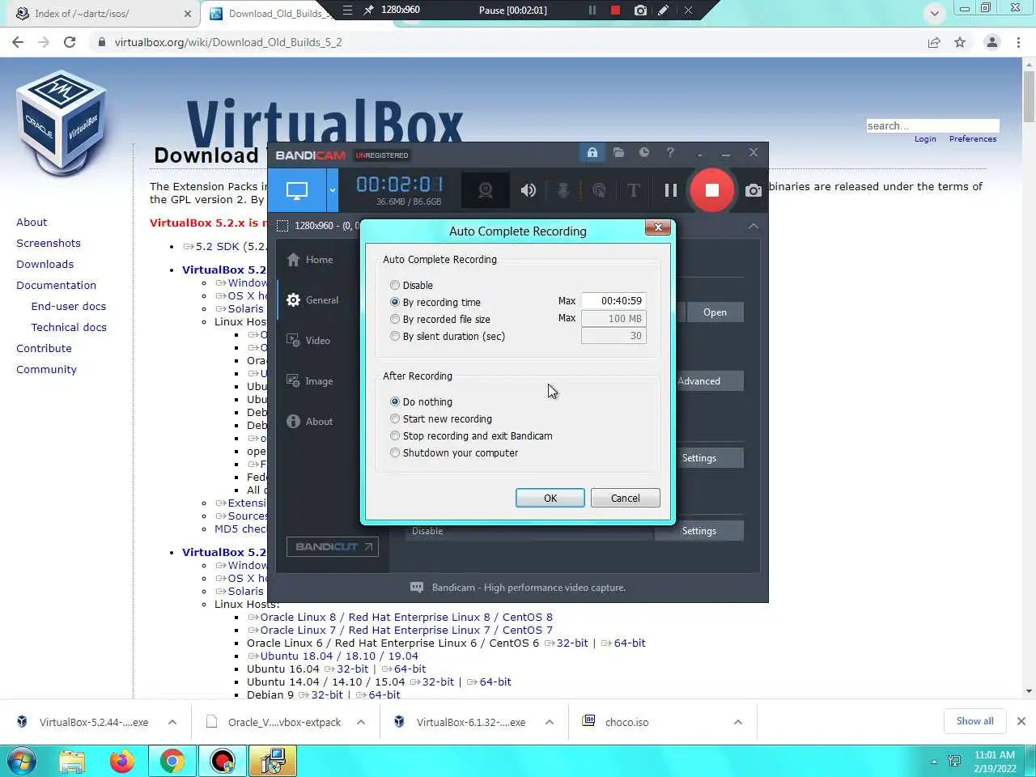Toggle Bandicam mouse click effect icon

pos(599,190)
